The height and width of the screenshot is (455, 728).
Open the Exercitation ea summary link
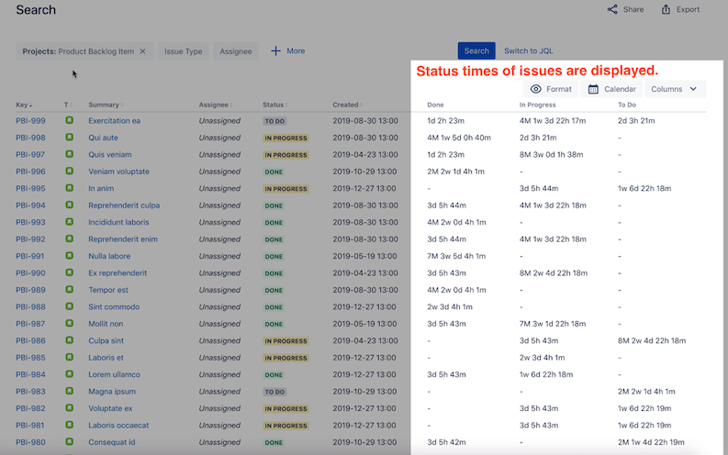pyautogui.click(x=114, y=120)
